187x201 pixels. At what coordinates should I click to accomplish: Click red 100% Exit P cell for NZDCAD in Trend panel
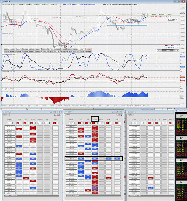coord(151,178)
